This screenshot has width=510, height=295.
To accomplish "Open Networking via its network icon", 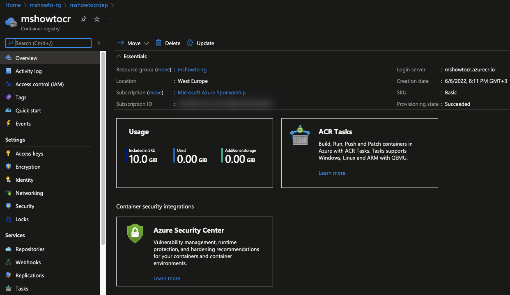I will [x=8, y=193].
